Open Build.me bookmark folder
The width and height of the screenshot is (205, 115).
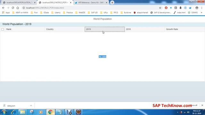[x=126, y=12]
